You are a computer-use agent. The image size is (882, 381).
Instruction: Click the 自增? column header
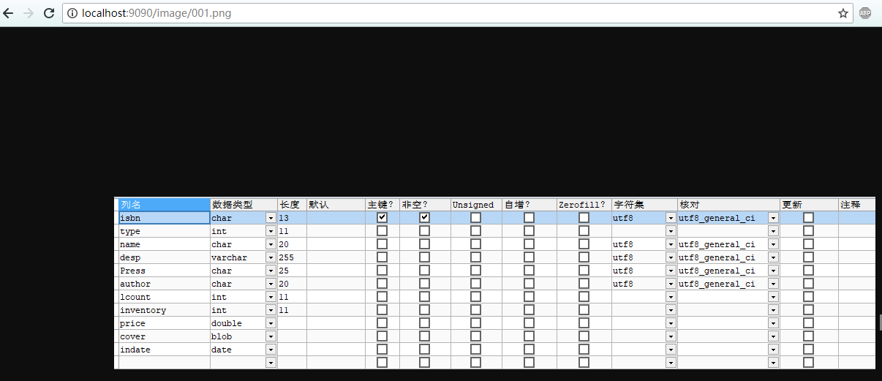pyautogui.click(x=529, y=205)
